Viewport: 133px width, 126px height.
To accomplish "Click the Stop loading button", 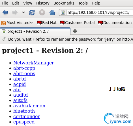I will [x=42, y=12].
